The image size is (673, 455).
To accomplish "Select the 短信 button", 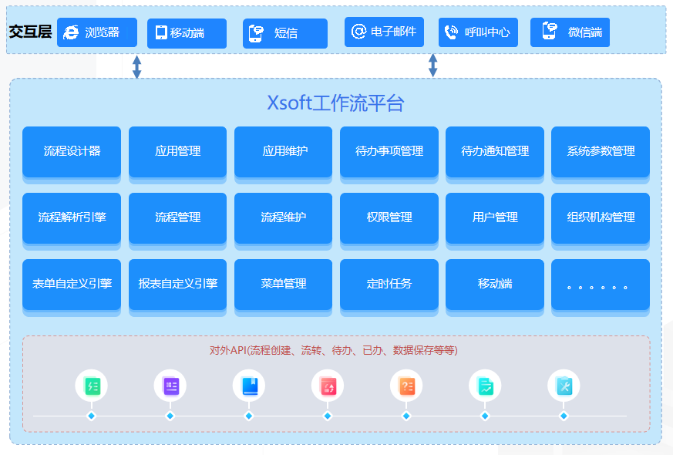I will point(284,33).
